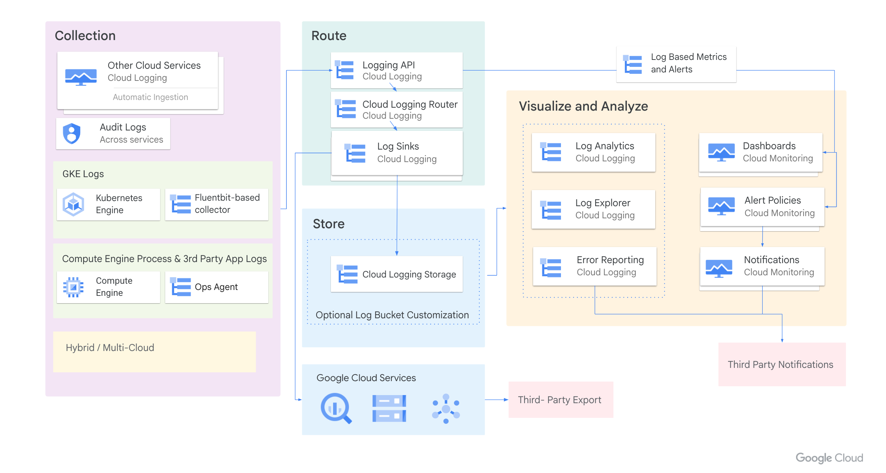Viewport: 886px width, 473px height.
Task: Click the Log Analytics icon
Action: 551,152
